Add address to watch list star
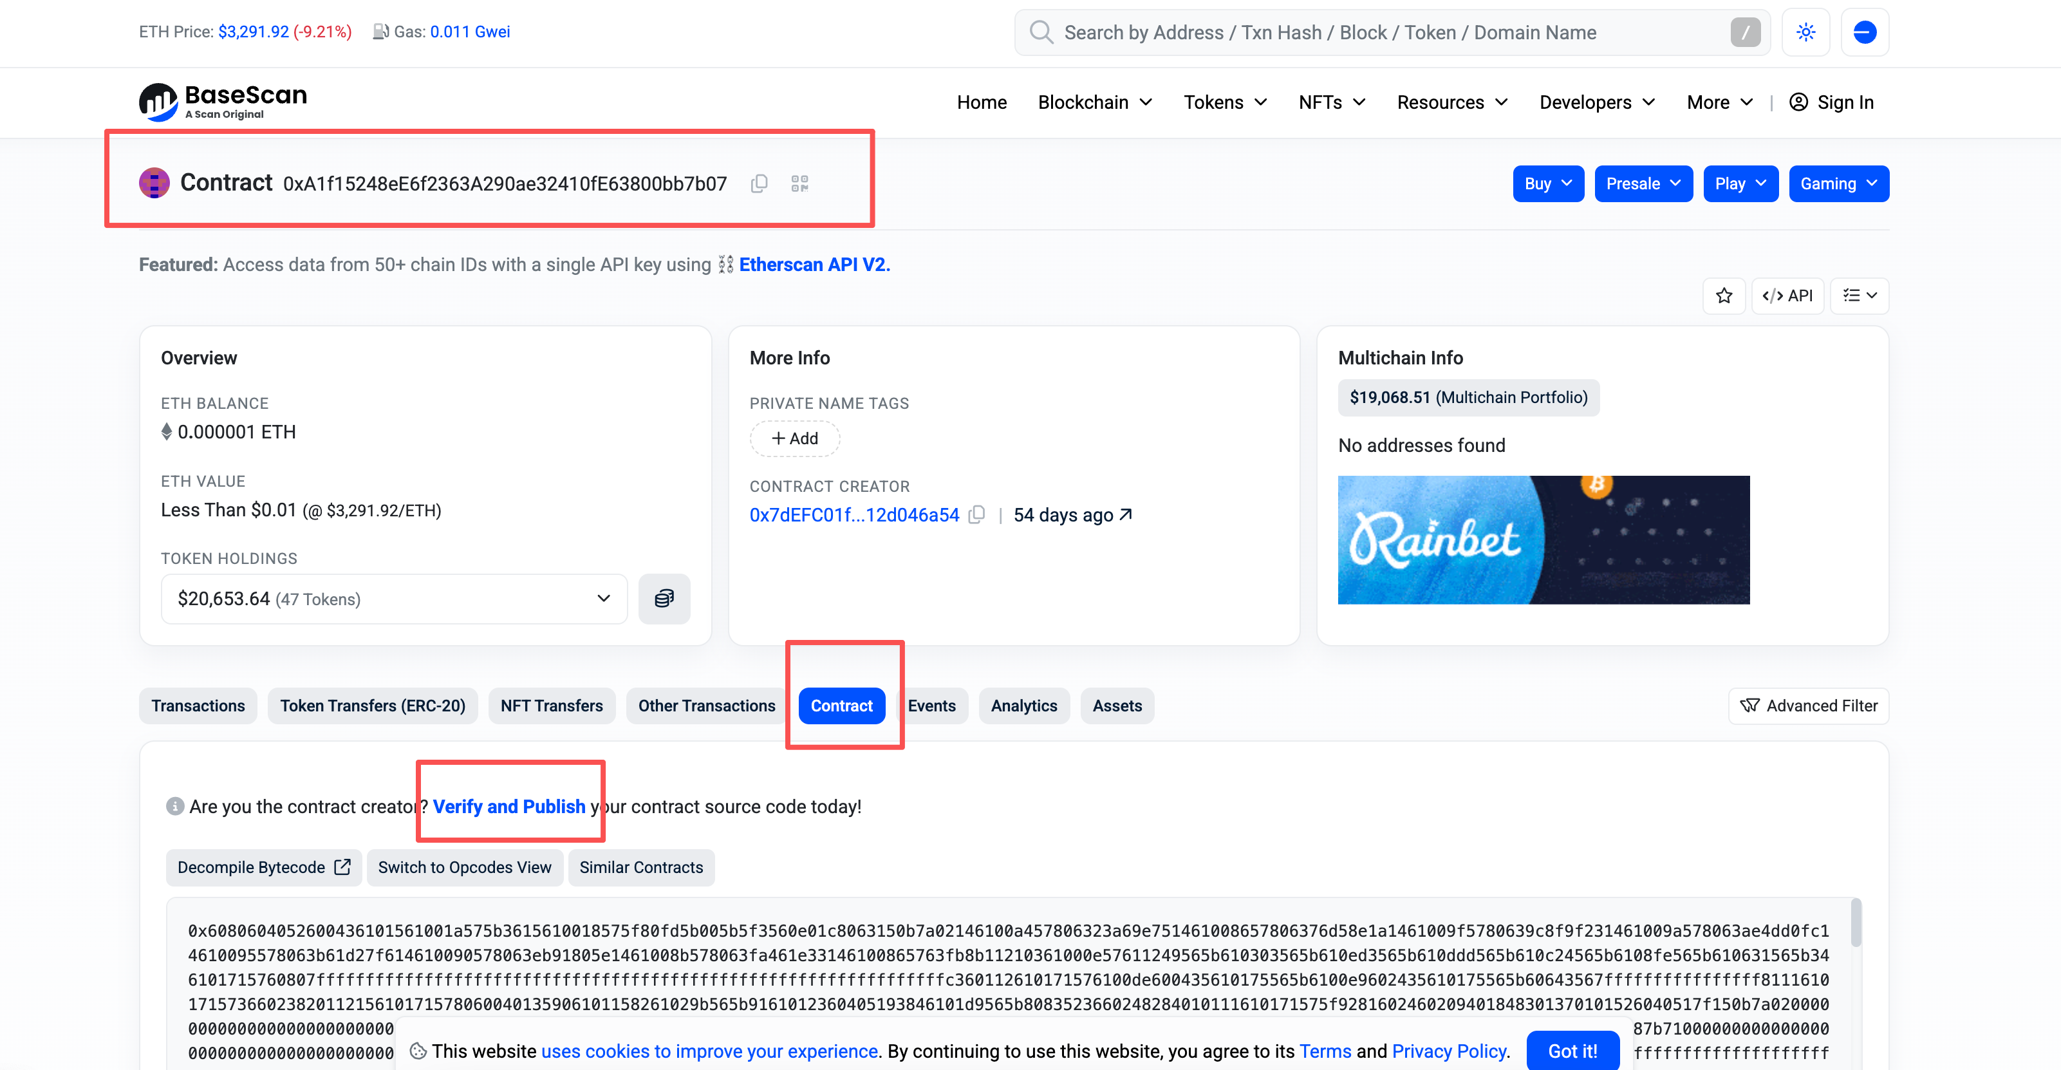The width and height of the screenshot is (2061, 1070). [x=1724, y=296]
